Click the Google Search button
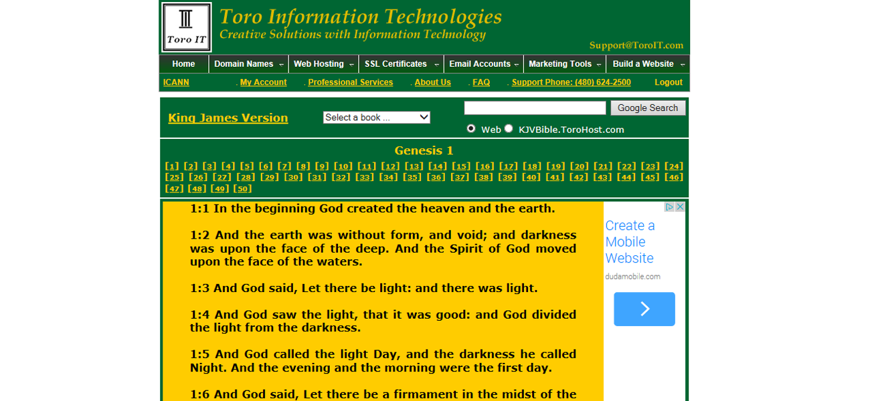 click(648, 108)
